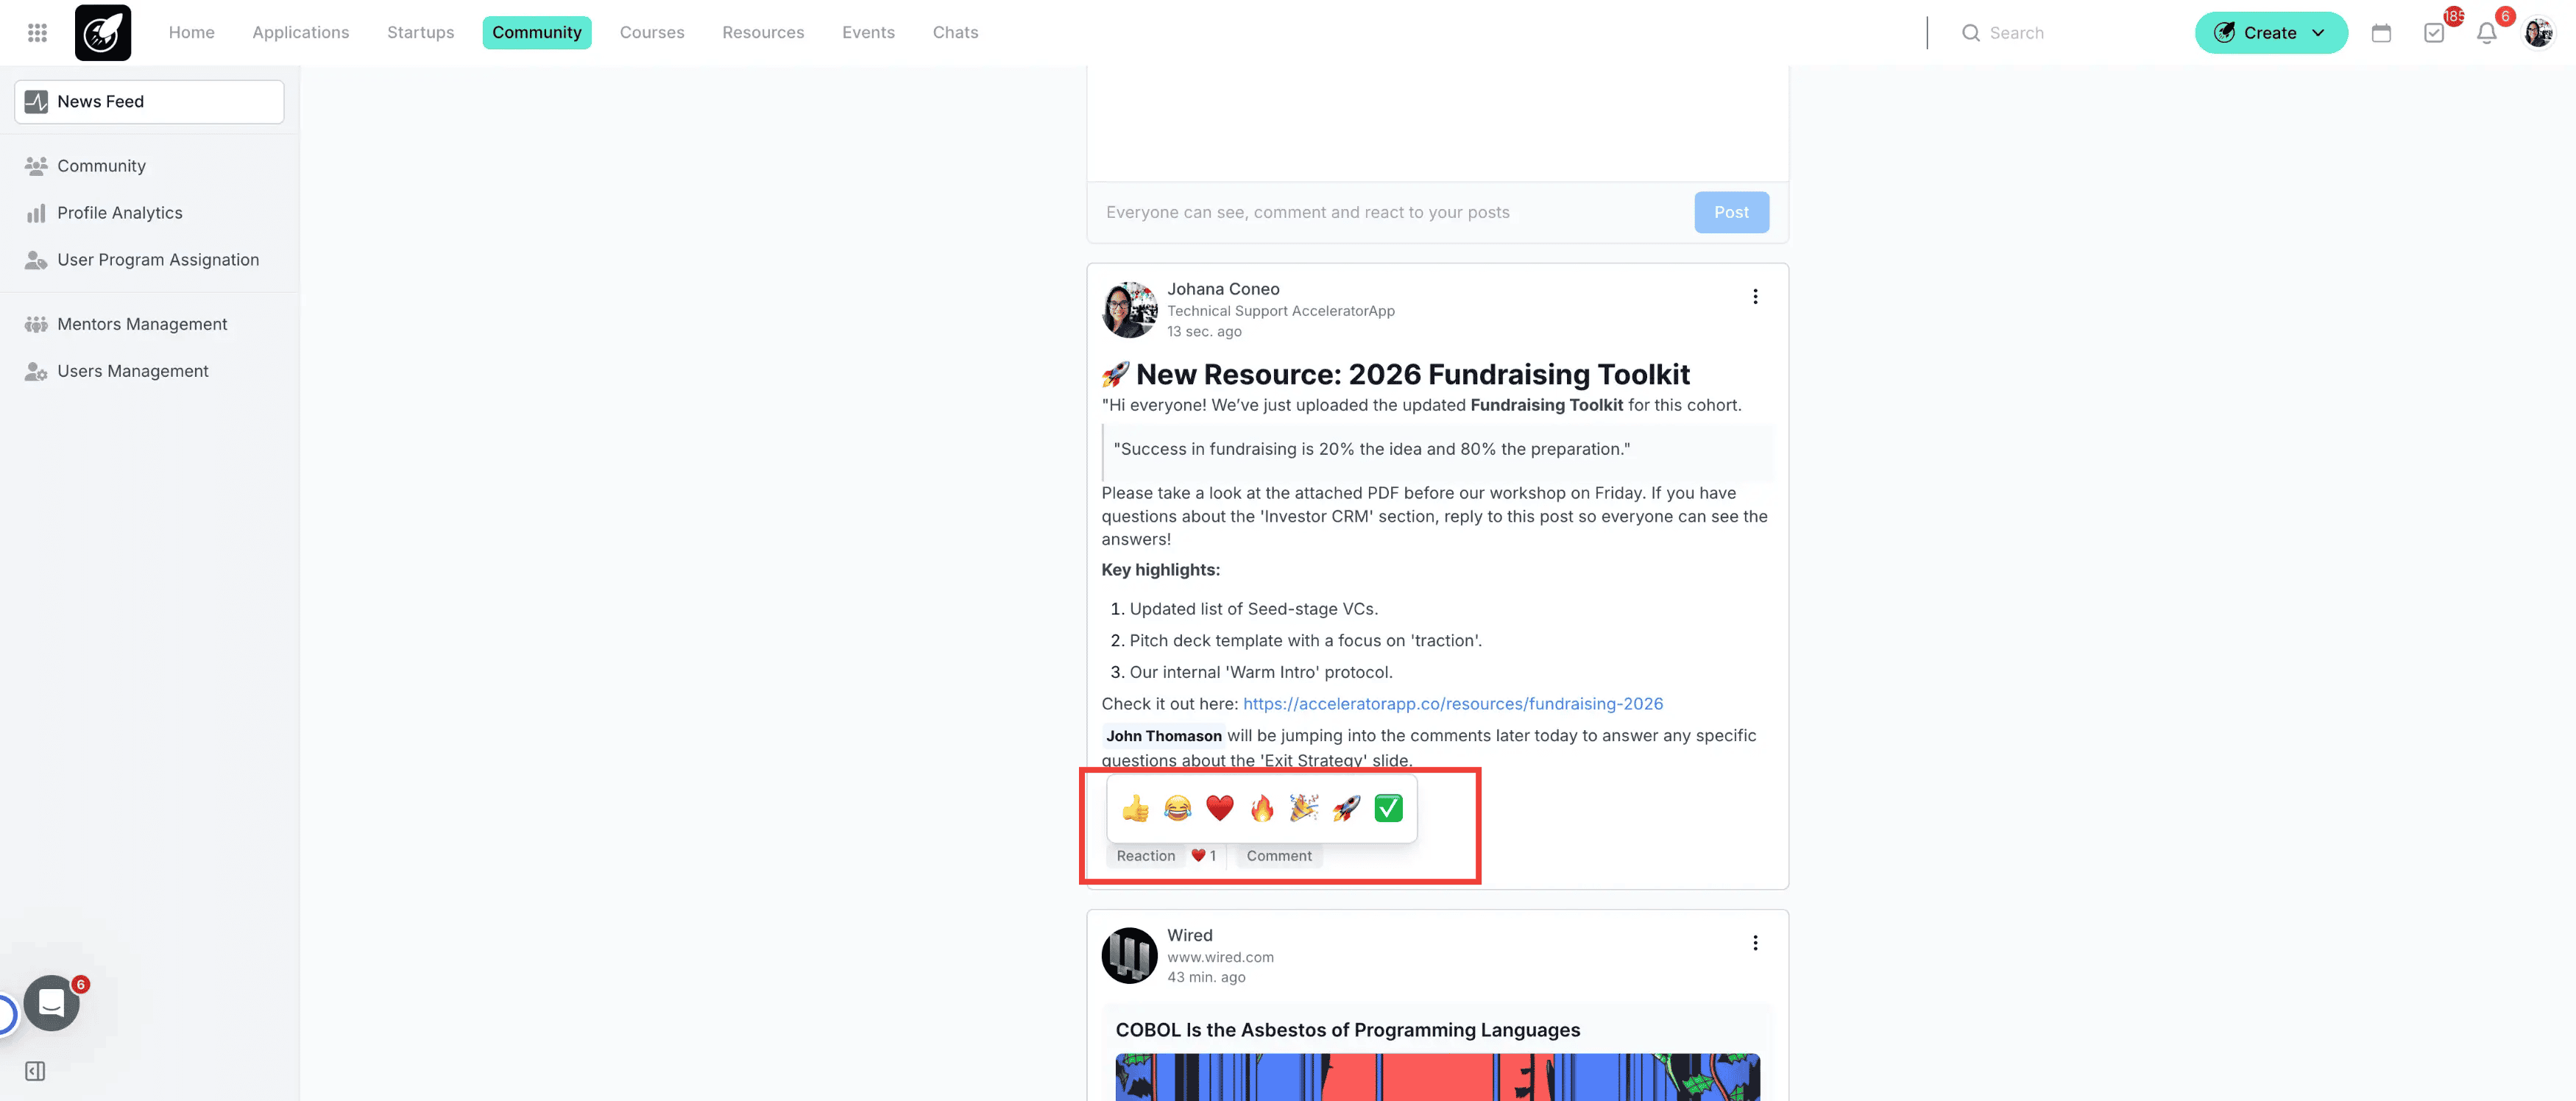The height and width of the screenshot is (1101, 2576).
Task: Open Johana Coneo post options menu
Action: point(1755,297)
